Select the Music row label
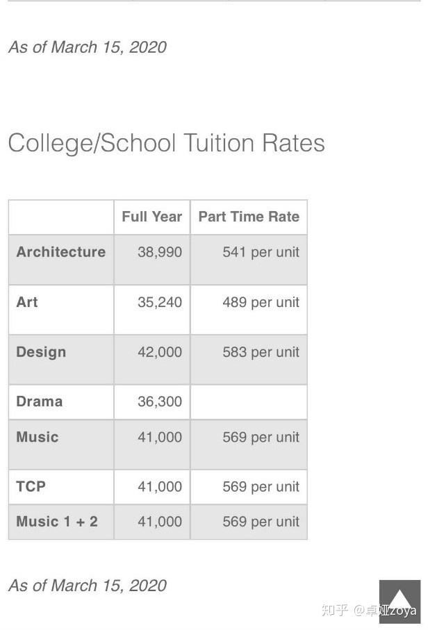428x630 pixels. tap(38, 437)
